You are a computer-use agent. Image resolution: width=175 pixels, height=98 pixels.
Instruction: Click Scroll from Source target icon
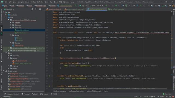pyautogui.click(x=32, y=9)
